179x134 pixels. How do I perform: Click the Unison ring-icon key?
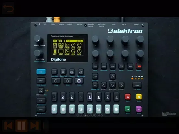pos(72,72)
